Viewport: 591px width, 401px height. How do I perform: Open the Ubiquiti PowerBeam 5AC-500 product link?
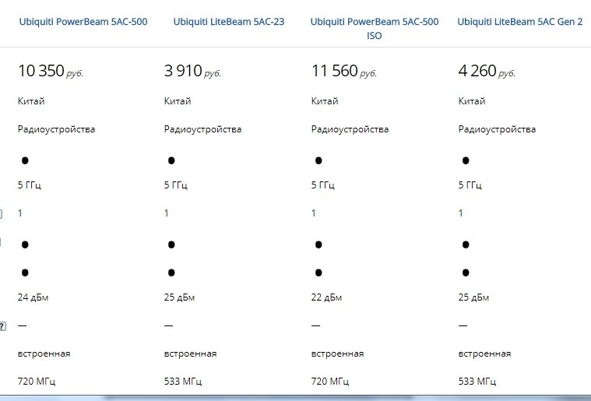click(x=83, y=22)
